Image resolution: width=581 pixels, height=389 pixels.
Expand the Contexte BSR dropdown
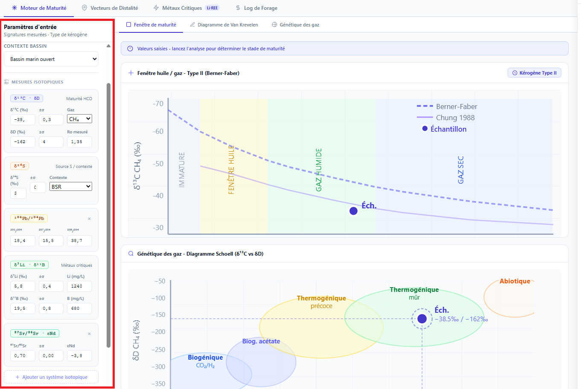click(x=71, y=187)
